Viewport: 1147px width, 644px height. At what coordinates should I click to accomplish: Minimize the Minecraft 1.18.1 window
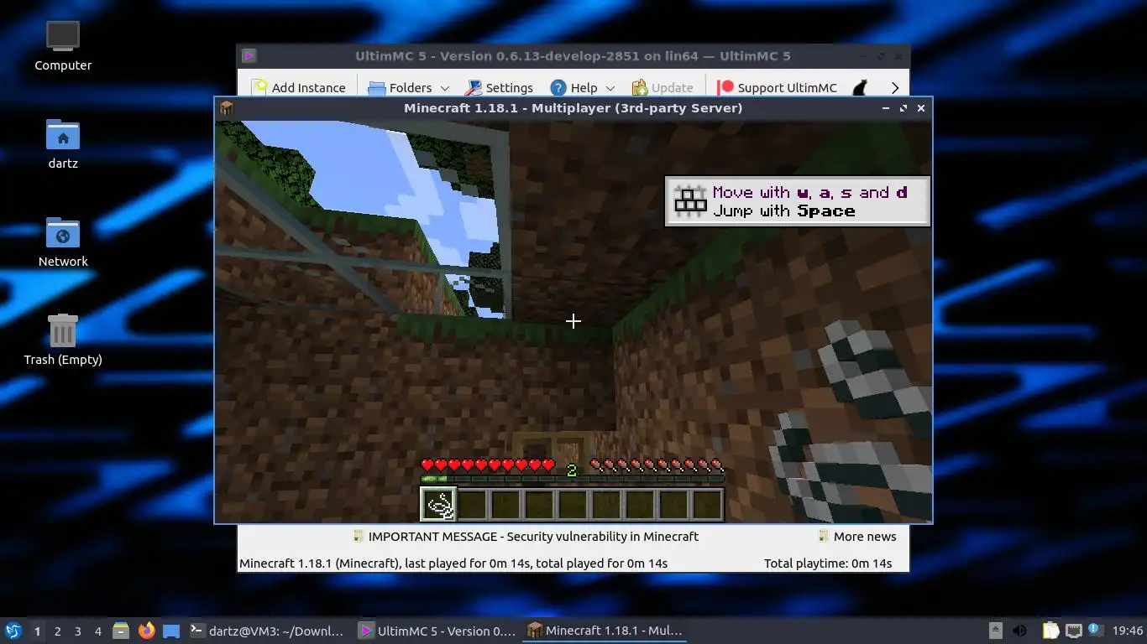(886, 108)
